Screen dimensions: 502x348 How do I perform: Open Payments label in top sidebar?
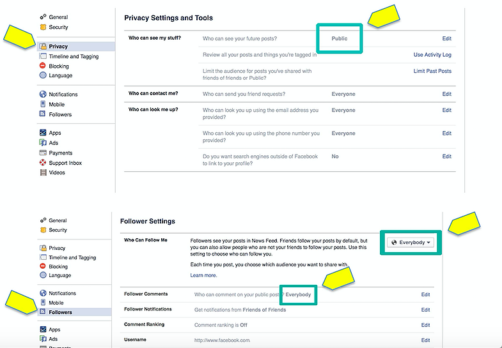click(61, 153)
